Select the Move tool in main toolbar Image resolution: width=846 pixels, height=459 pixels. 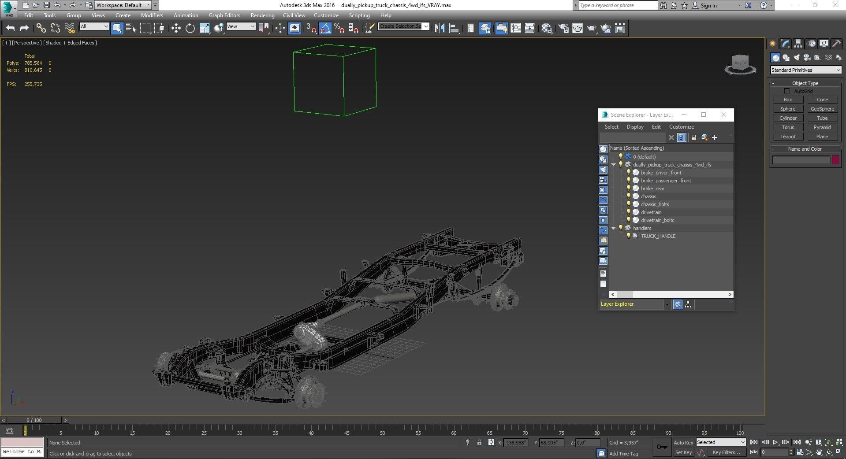coord(176,29)
